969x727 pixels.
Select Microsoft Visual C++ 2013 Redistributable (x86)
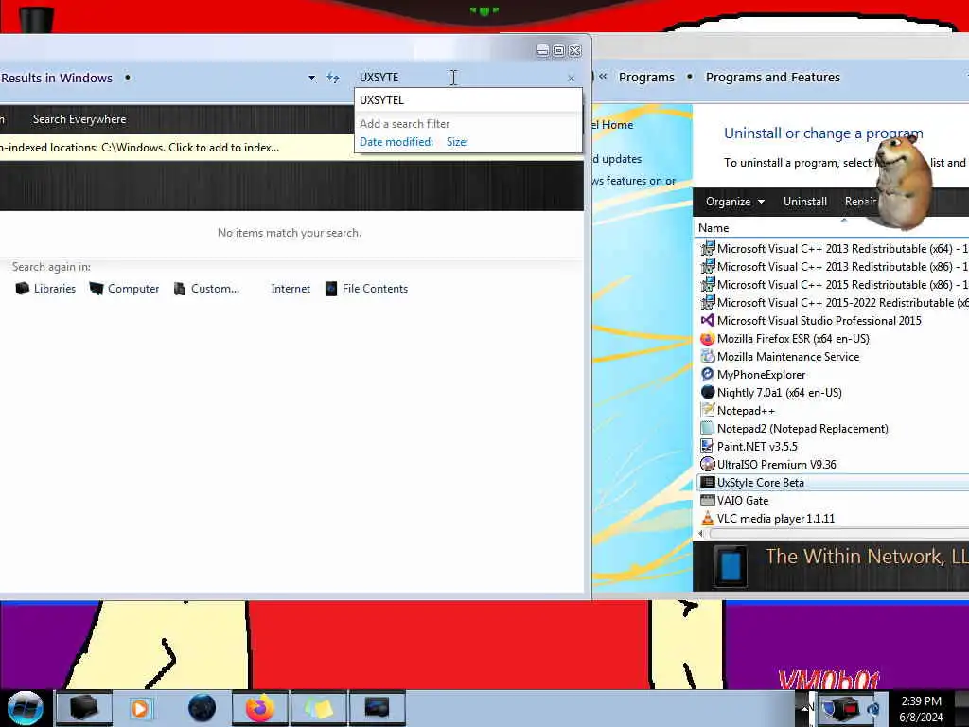tap(834, 266)
